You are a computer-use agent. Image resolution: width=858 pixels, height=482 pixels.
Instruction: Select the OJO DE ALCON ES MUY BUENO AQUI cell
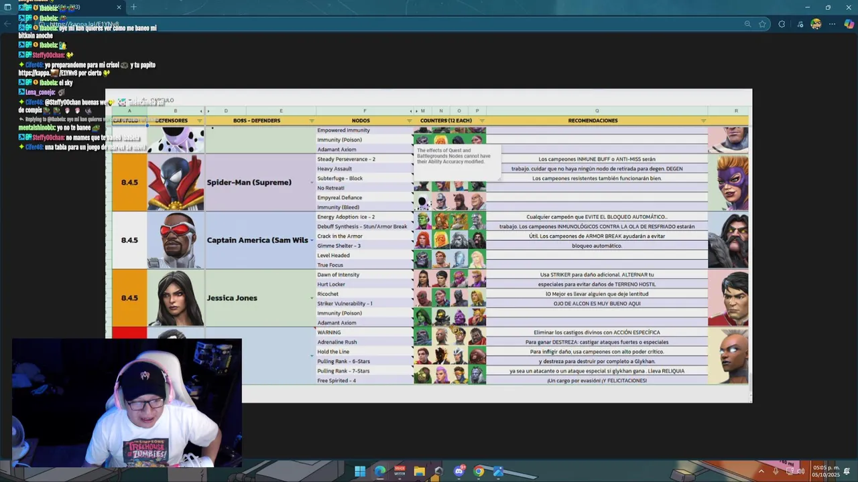pyautogui.click(x=597, y=303)
